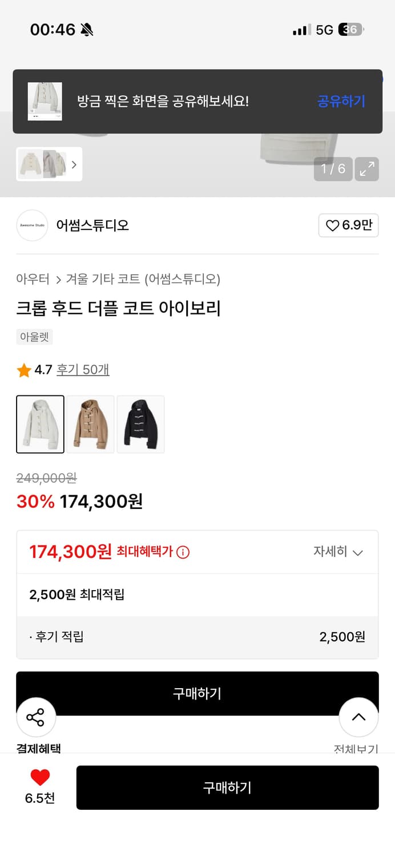Image resolution: width=395 pixels, height=856 pixels.
Task: Tap 공유하기 in the screenshot share banner
Action: click(x=341, y=102)
